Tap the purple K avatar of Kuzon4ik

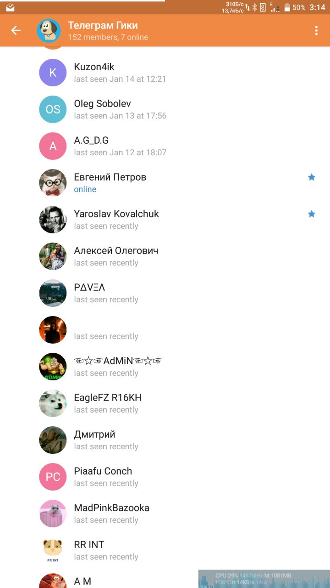click(x=53, y=73)
